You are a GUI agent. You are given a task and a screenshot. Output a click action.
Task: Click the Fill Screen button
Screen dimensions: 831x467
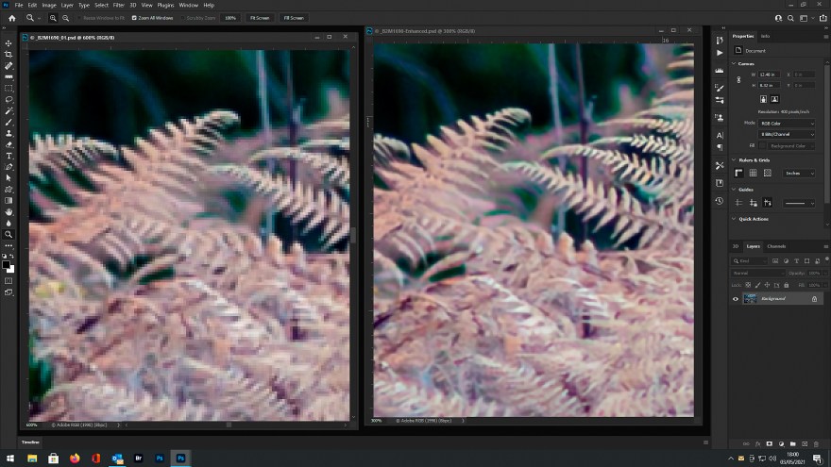pyautogui.click(x=294, y=18)
